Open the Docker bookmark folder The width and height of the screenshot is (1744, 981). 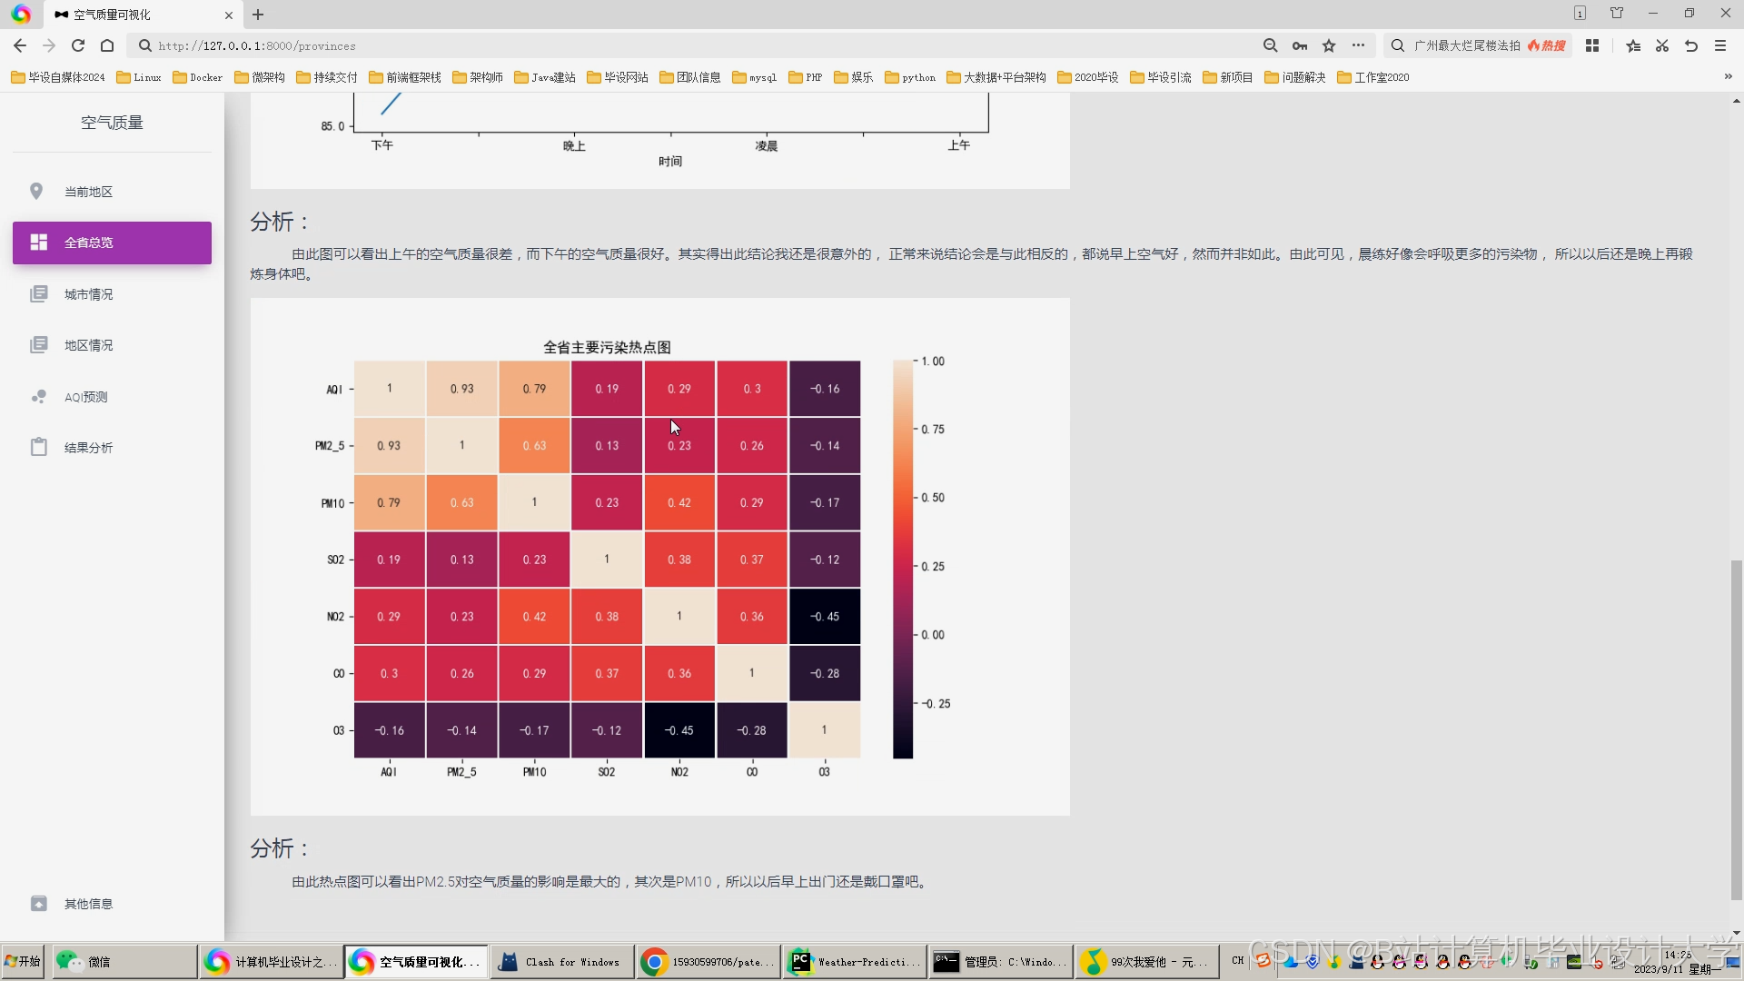(197, 77)
